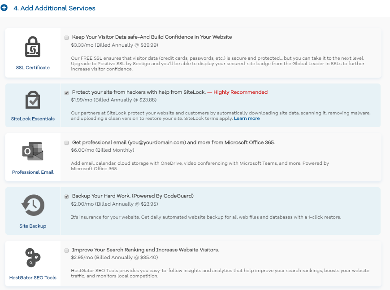The height and width of the screenshot is (290, 390).
Task: Click the SiteLock Essentials label
Action: coord(33,119)
